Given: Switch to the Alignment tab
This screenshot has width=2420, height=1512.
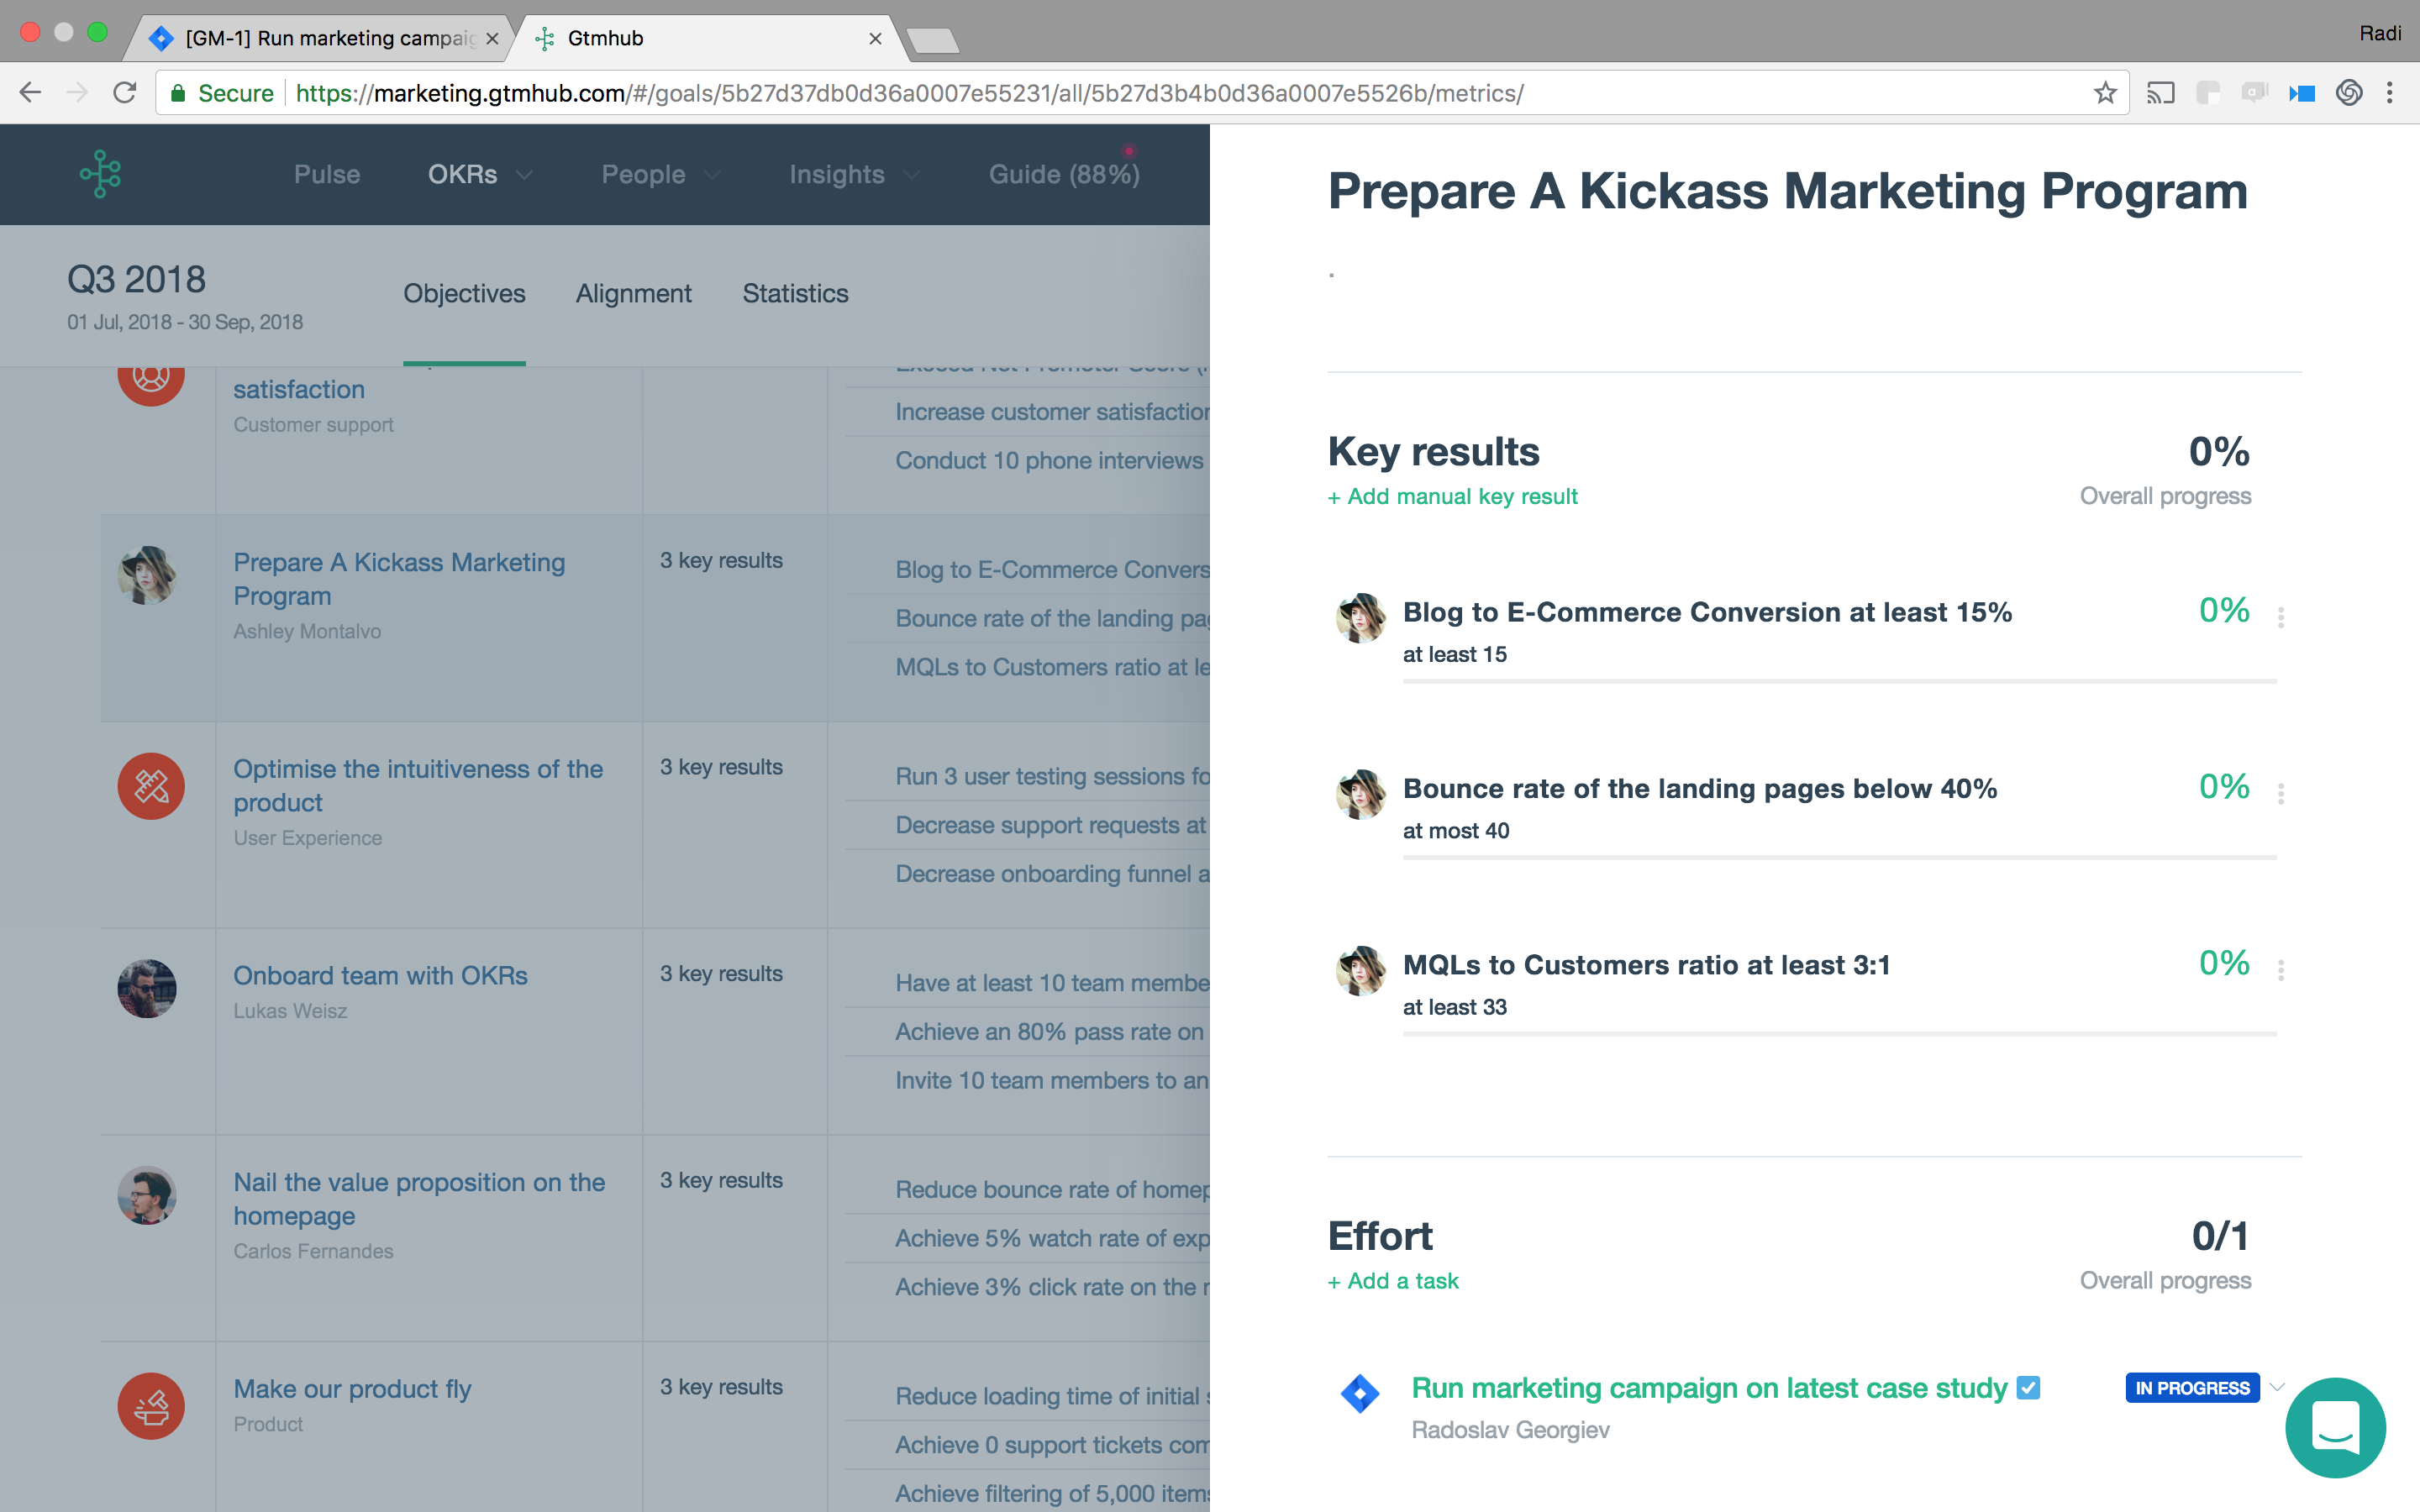Looking at the screenshot, I should [x=633, y=293].
